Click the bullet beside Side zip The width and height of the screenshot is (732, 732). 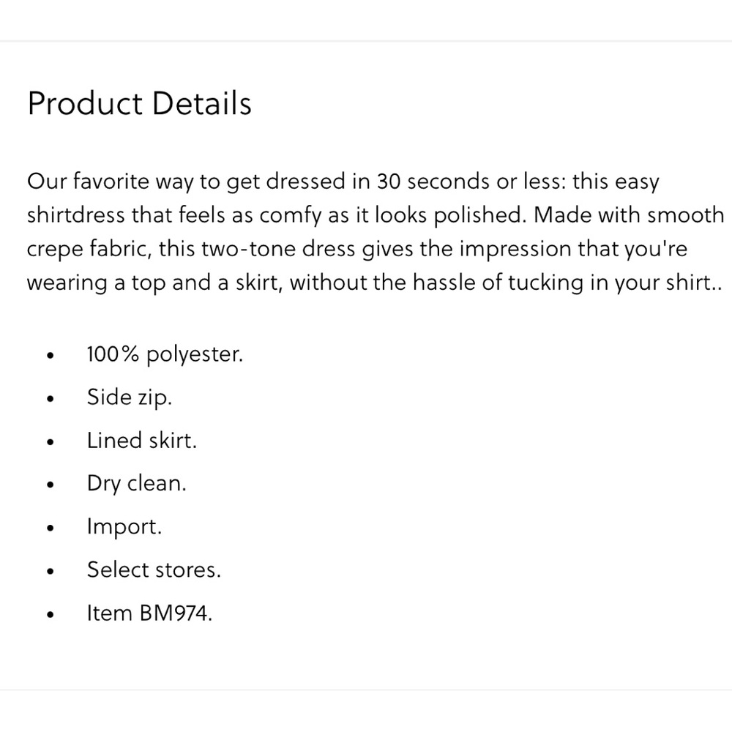coord(50,399)
